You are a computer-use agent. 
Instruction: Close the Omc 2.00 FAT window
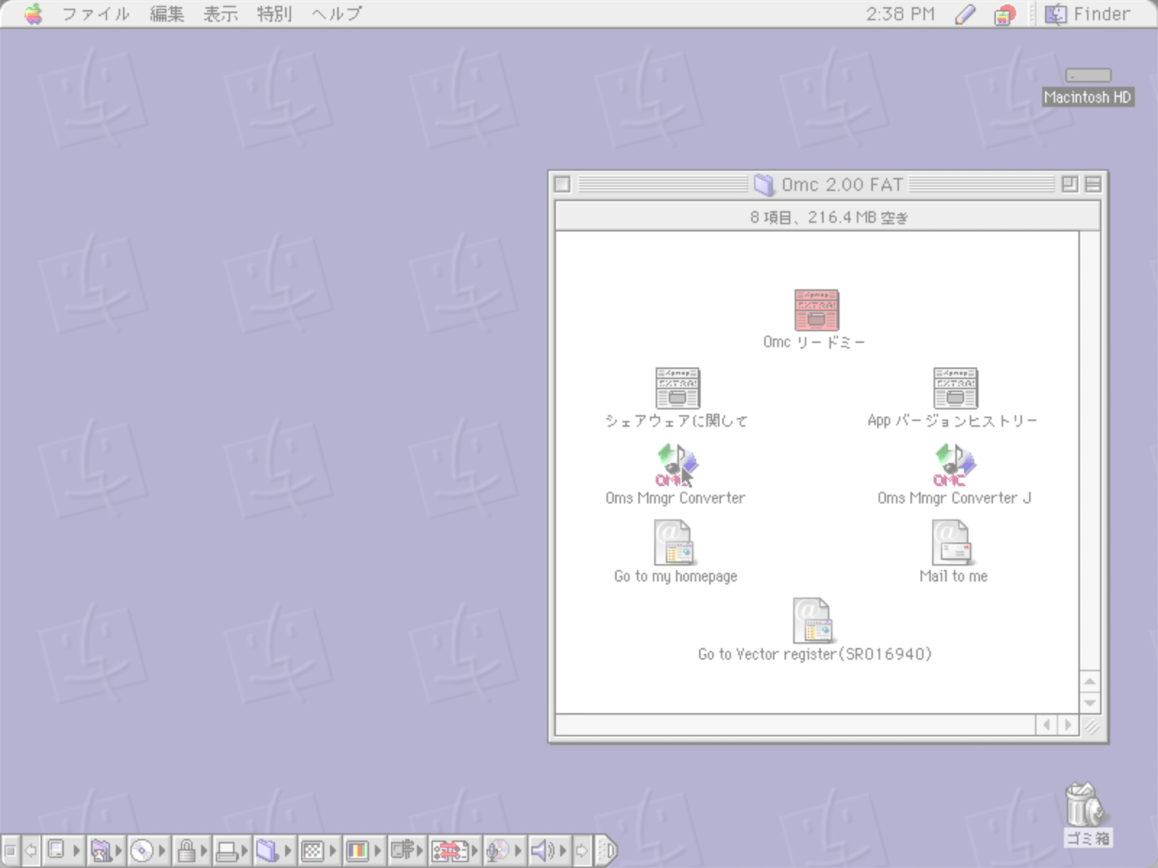pyautogui.click(x=562, y=184)
